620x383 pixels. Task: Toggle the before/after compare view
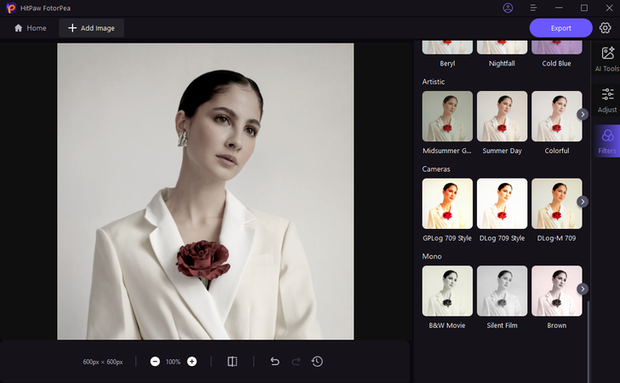(x=232, y=362)
